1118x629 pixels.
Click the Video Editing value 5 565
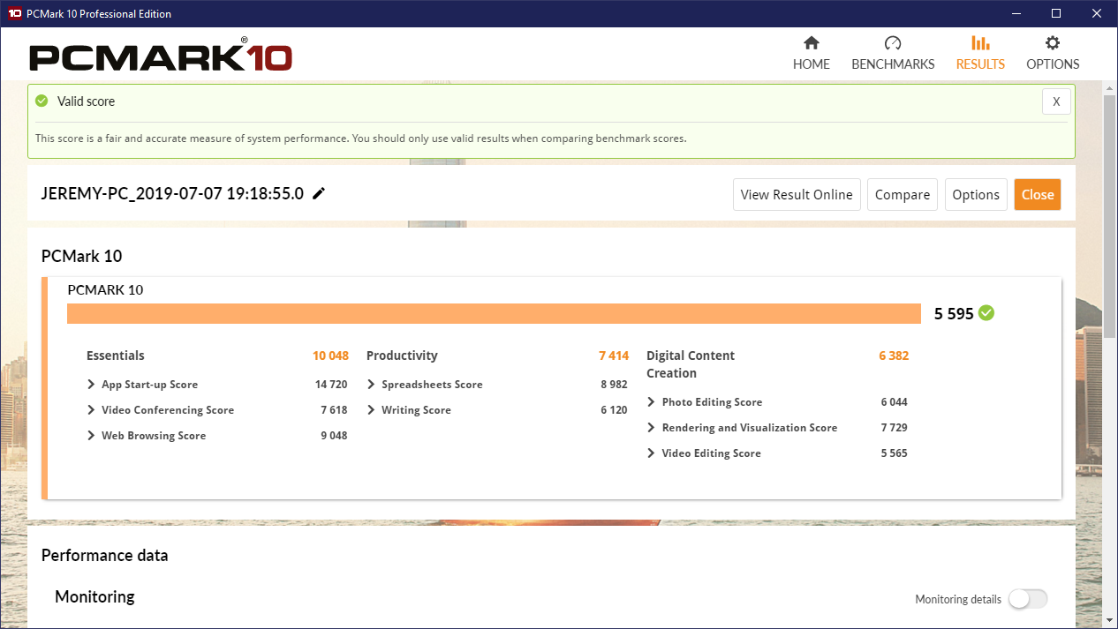tap(894, 453)
